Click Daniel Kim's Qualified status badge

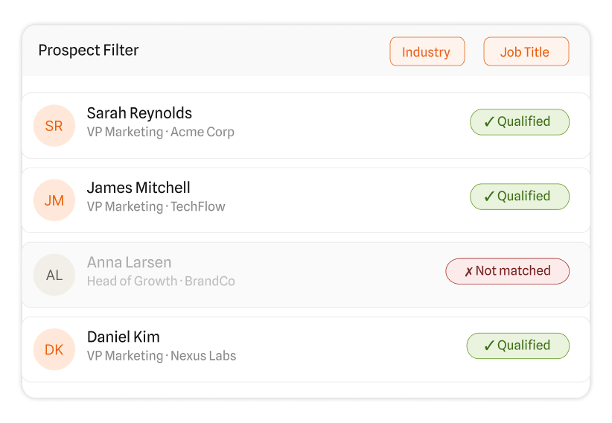[x=517, y=346]
